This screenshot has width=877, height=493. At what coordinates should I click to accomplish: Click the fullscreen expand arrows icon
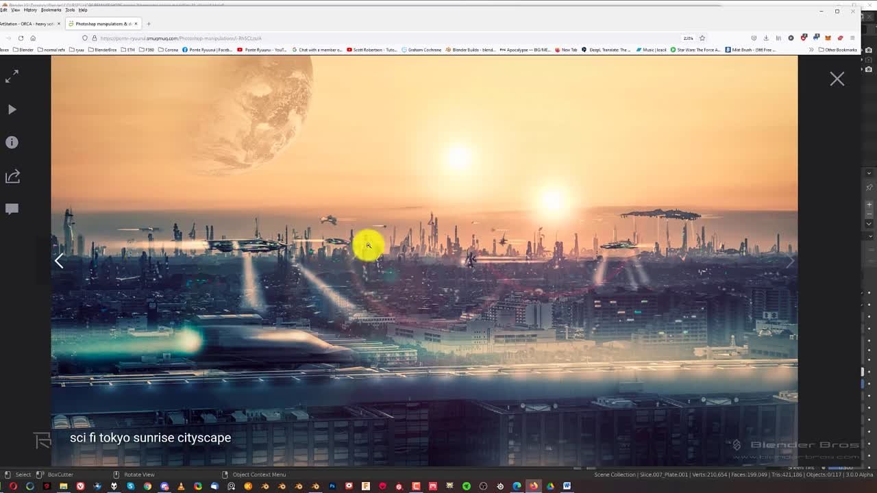pos(12,77)
